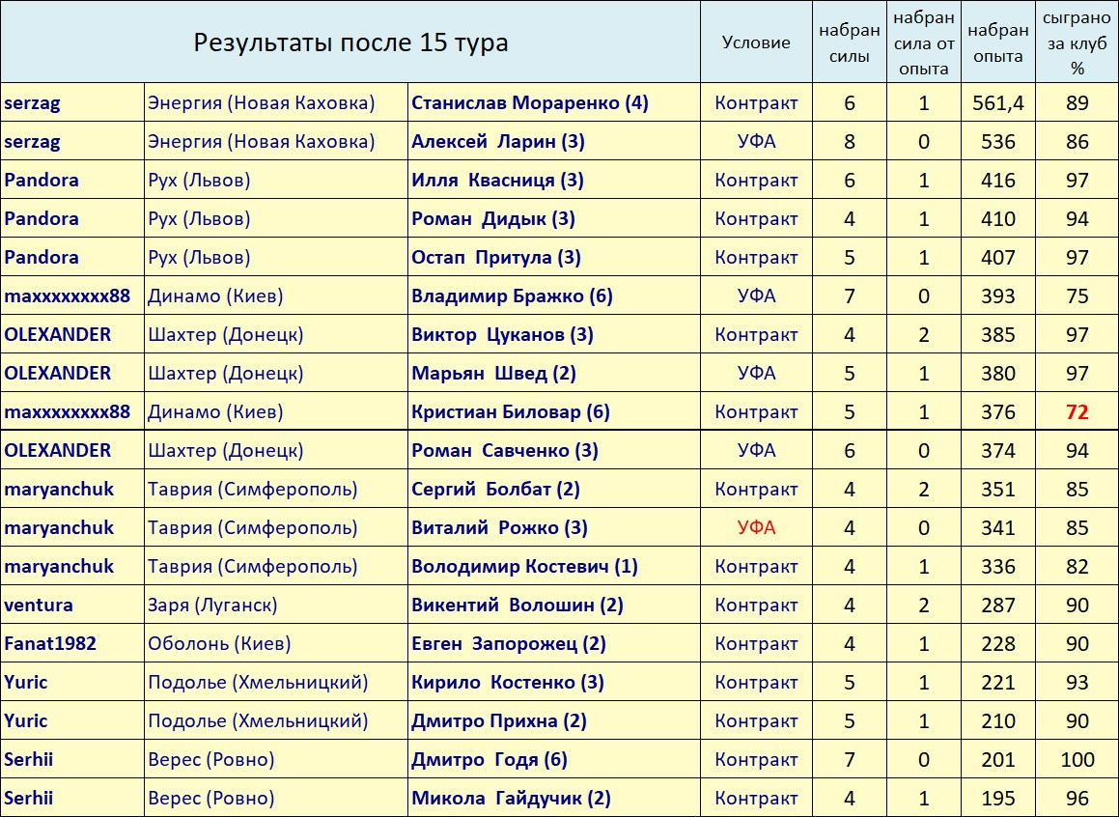The image size is (1119, 817).
Task: Select strength value '8' in Ларин's row
Action: click(850, 141)
